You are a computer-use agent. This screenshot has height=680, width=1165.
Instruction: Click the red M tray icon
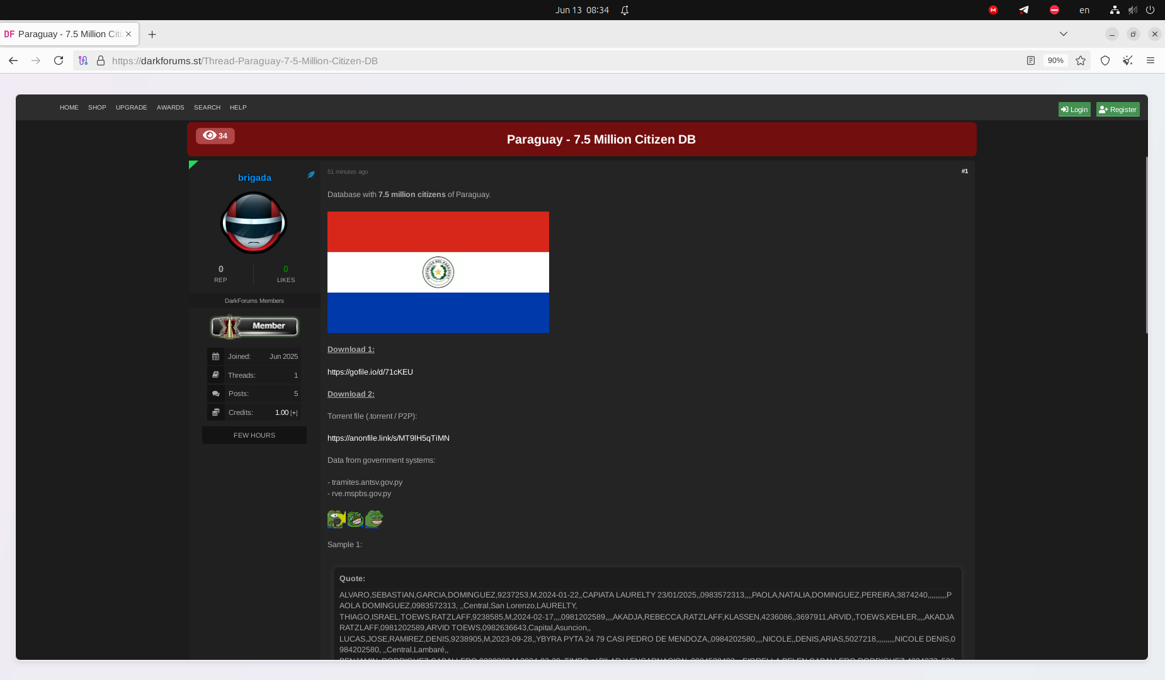pyautogui.click(x=993, y=10)
